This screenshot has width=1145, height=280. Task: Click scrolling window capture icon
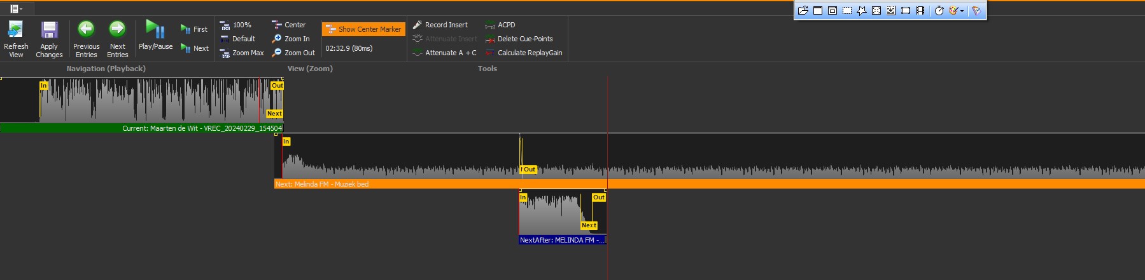point(891,10)
